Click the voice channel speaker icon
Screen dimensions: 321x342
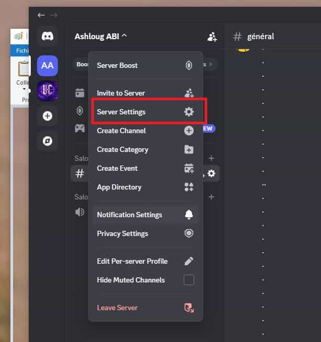80,212
